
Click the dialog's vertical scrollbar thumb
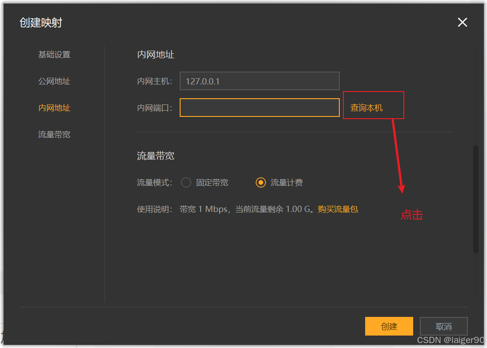(475, 199)
